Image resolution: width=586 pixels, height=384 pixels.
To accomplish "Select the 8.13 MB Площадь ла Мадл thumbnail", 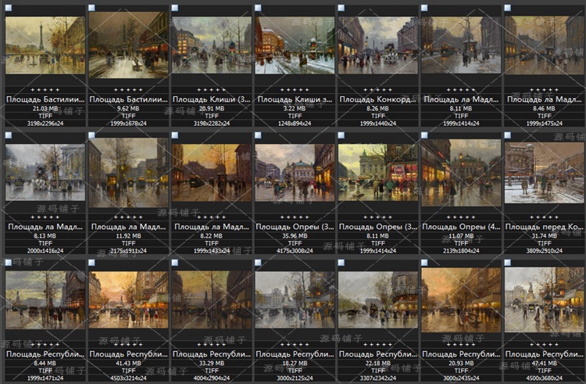I will click(45, 172).
